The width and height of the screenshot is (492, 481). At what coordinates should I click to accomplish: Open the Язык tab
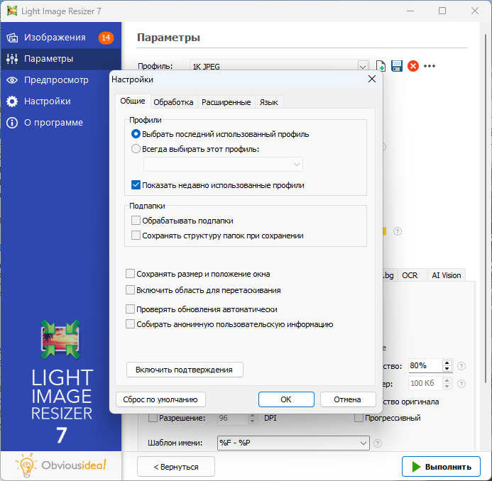tap(268, 102)
